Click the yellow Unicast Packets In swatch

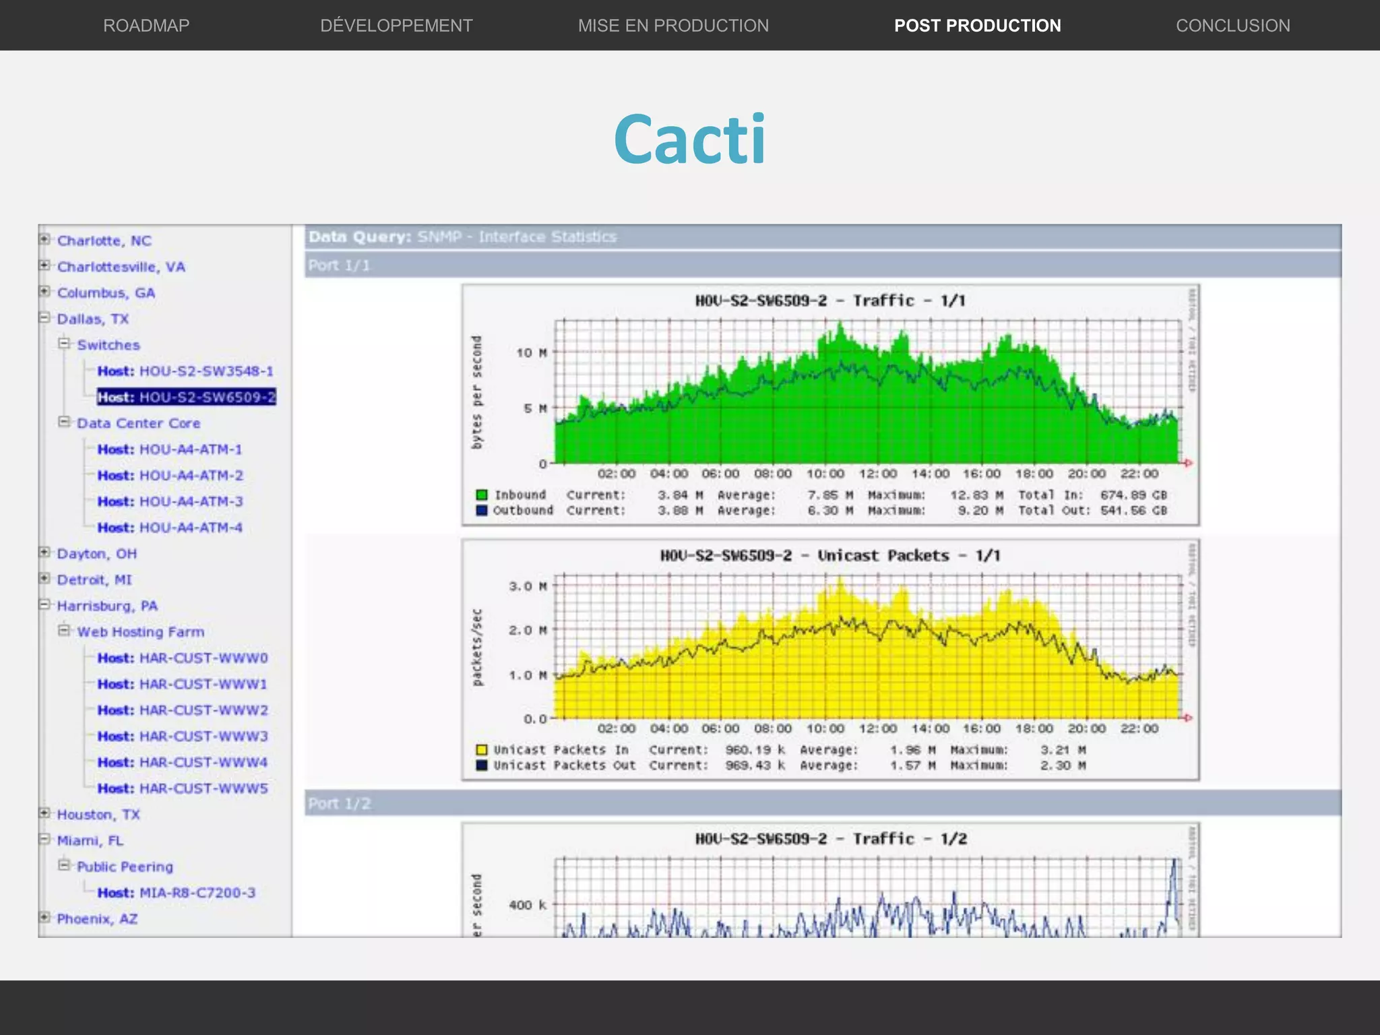point(481,749)
